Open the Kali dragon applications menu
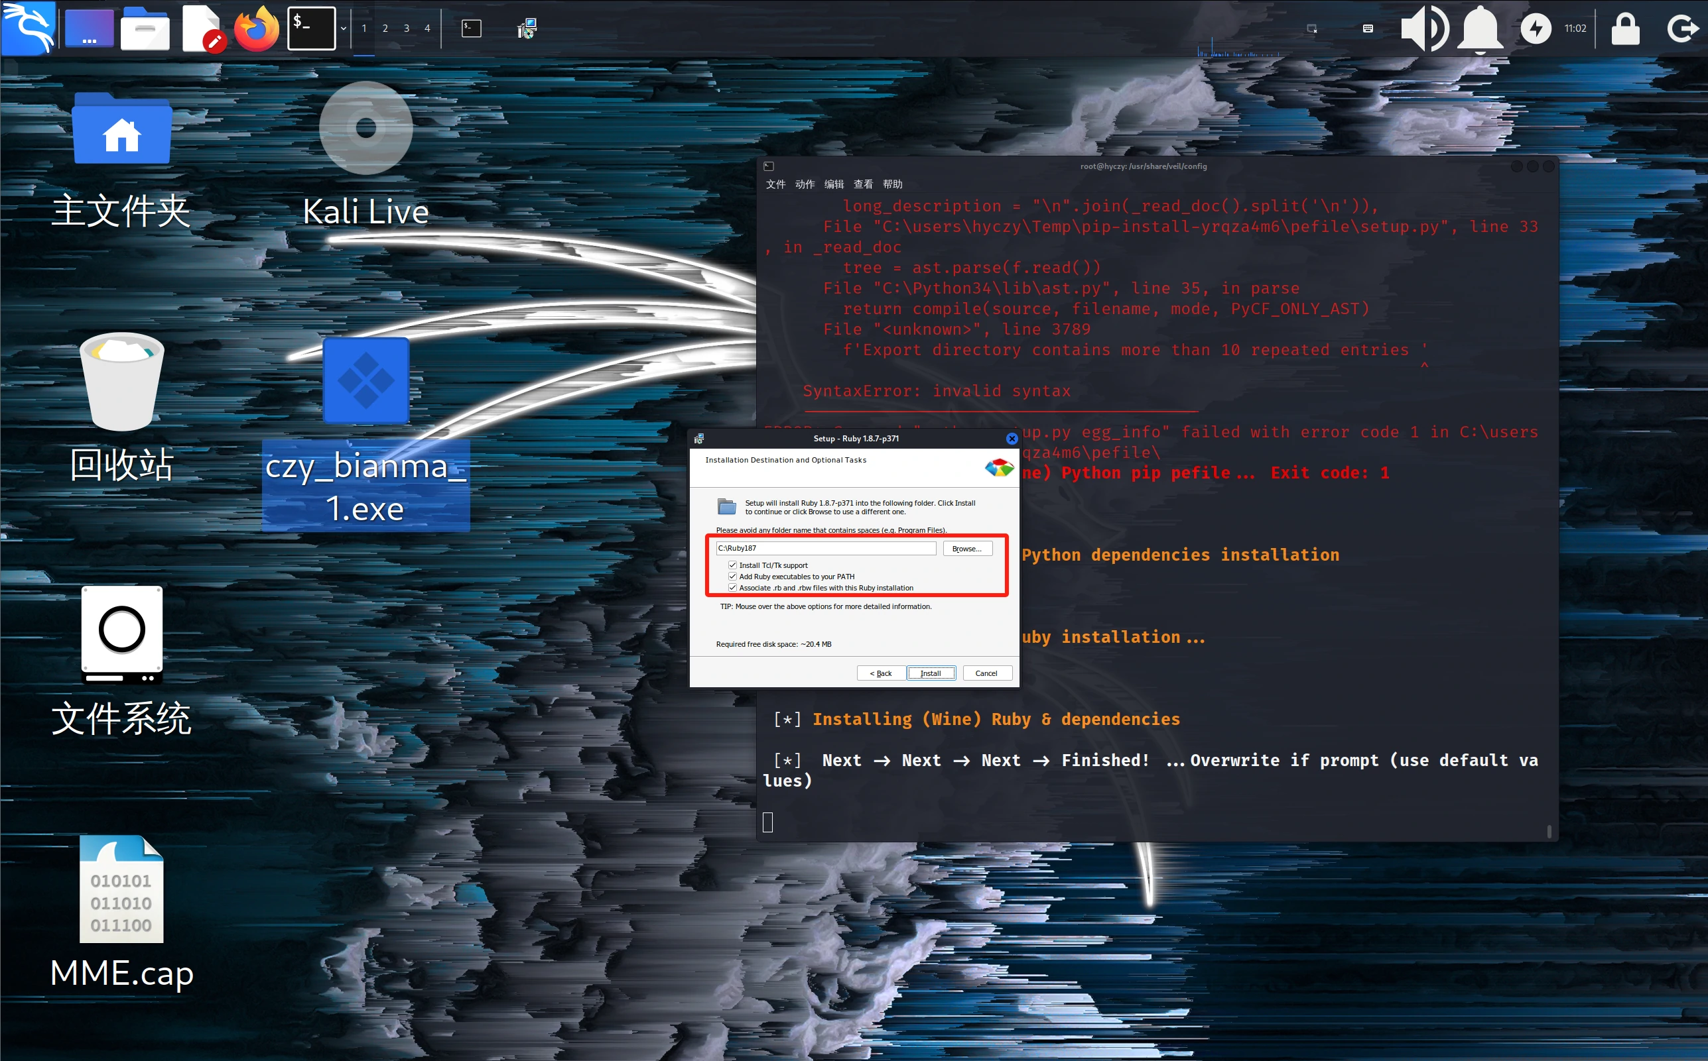The height and width of the screenshot is (1061, 1708). [x=28, y=28]
